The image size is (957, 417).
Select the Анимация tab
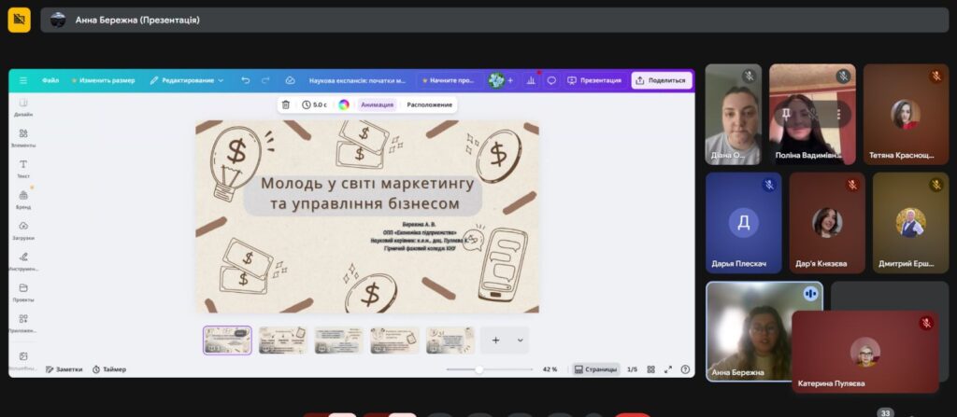(377, 104)
